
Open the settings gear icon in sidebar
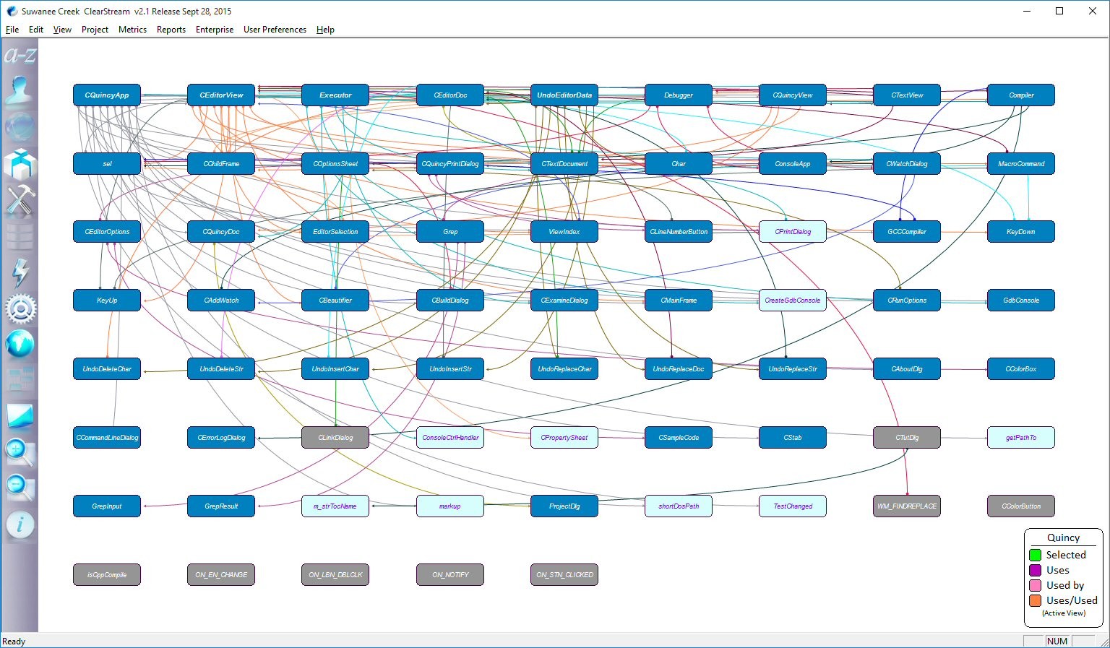pos(20,307)
